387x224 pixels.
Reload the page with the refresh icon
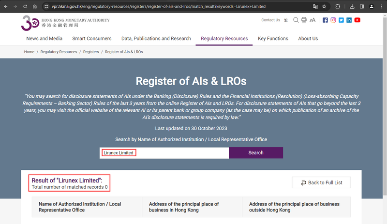pos(25,6)
